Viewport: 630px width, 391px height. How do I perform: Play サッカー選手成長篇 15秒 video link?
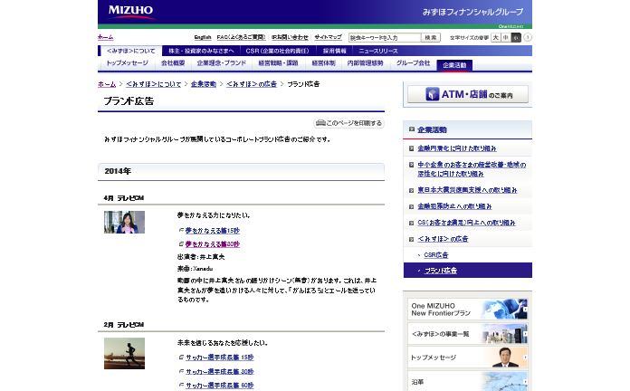coord(219,358)
